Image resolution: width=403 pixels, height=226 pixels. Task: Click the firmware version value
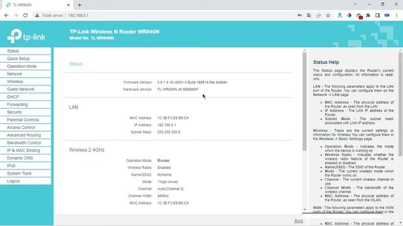tap(192, 82)
